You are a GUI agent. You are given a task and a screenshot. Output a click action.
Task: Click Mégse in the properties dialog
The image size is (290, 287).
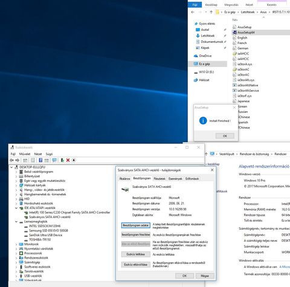pyautogui.click(x=205, y=276)
